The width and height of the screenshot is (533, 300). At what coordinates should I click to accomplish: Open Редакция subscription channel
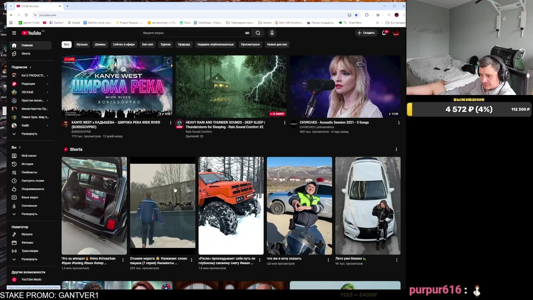click(x=30, y=84)
